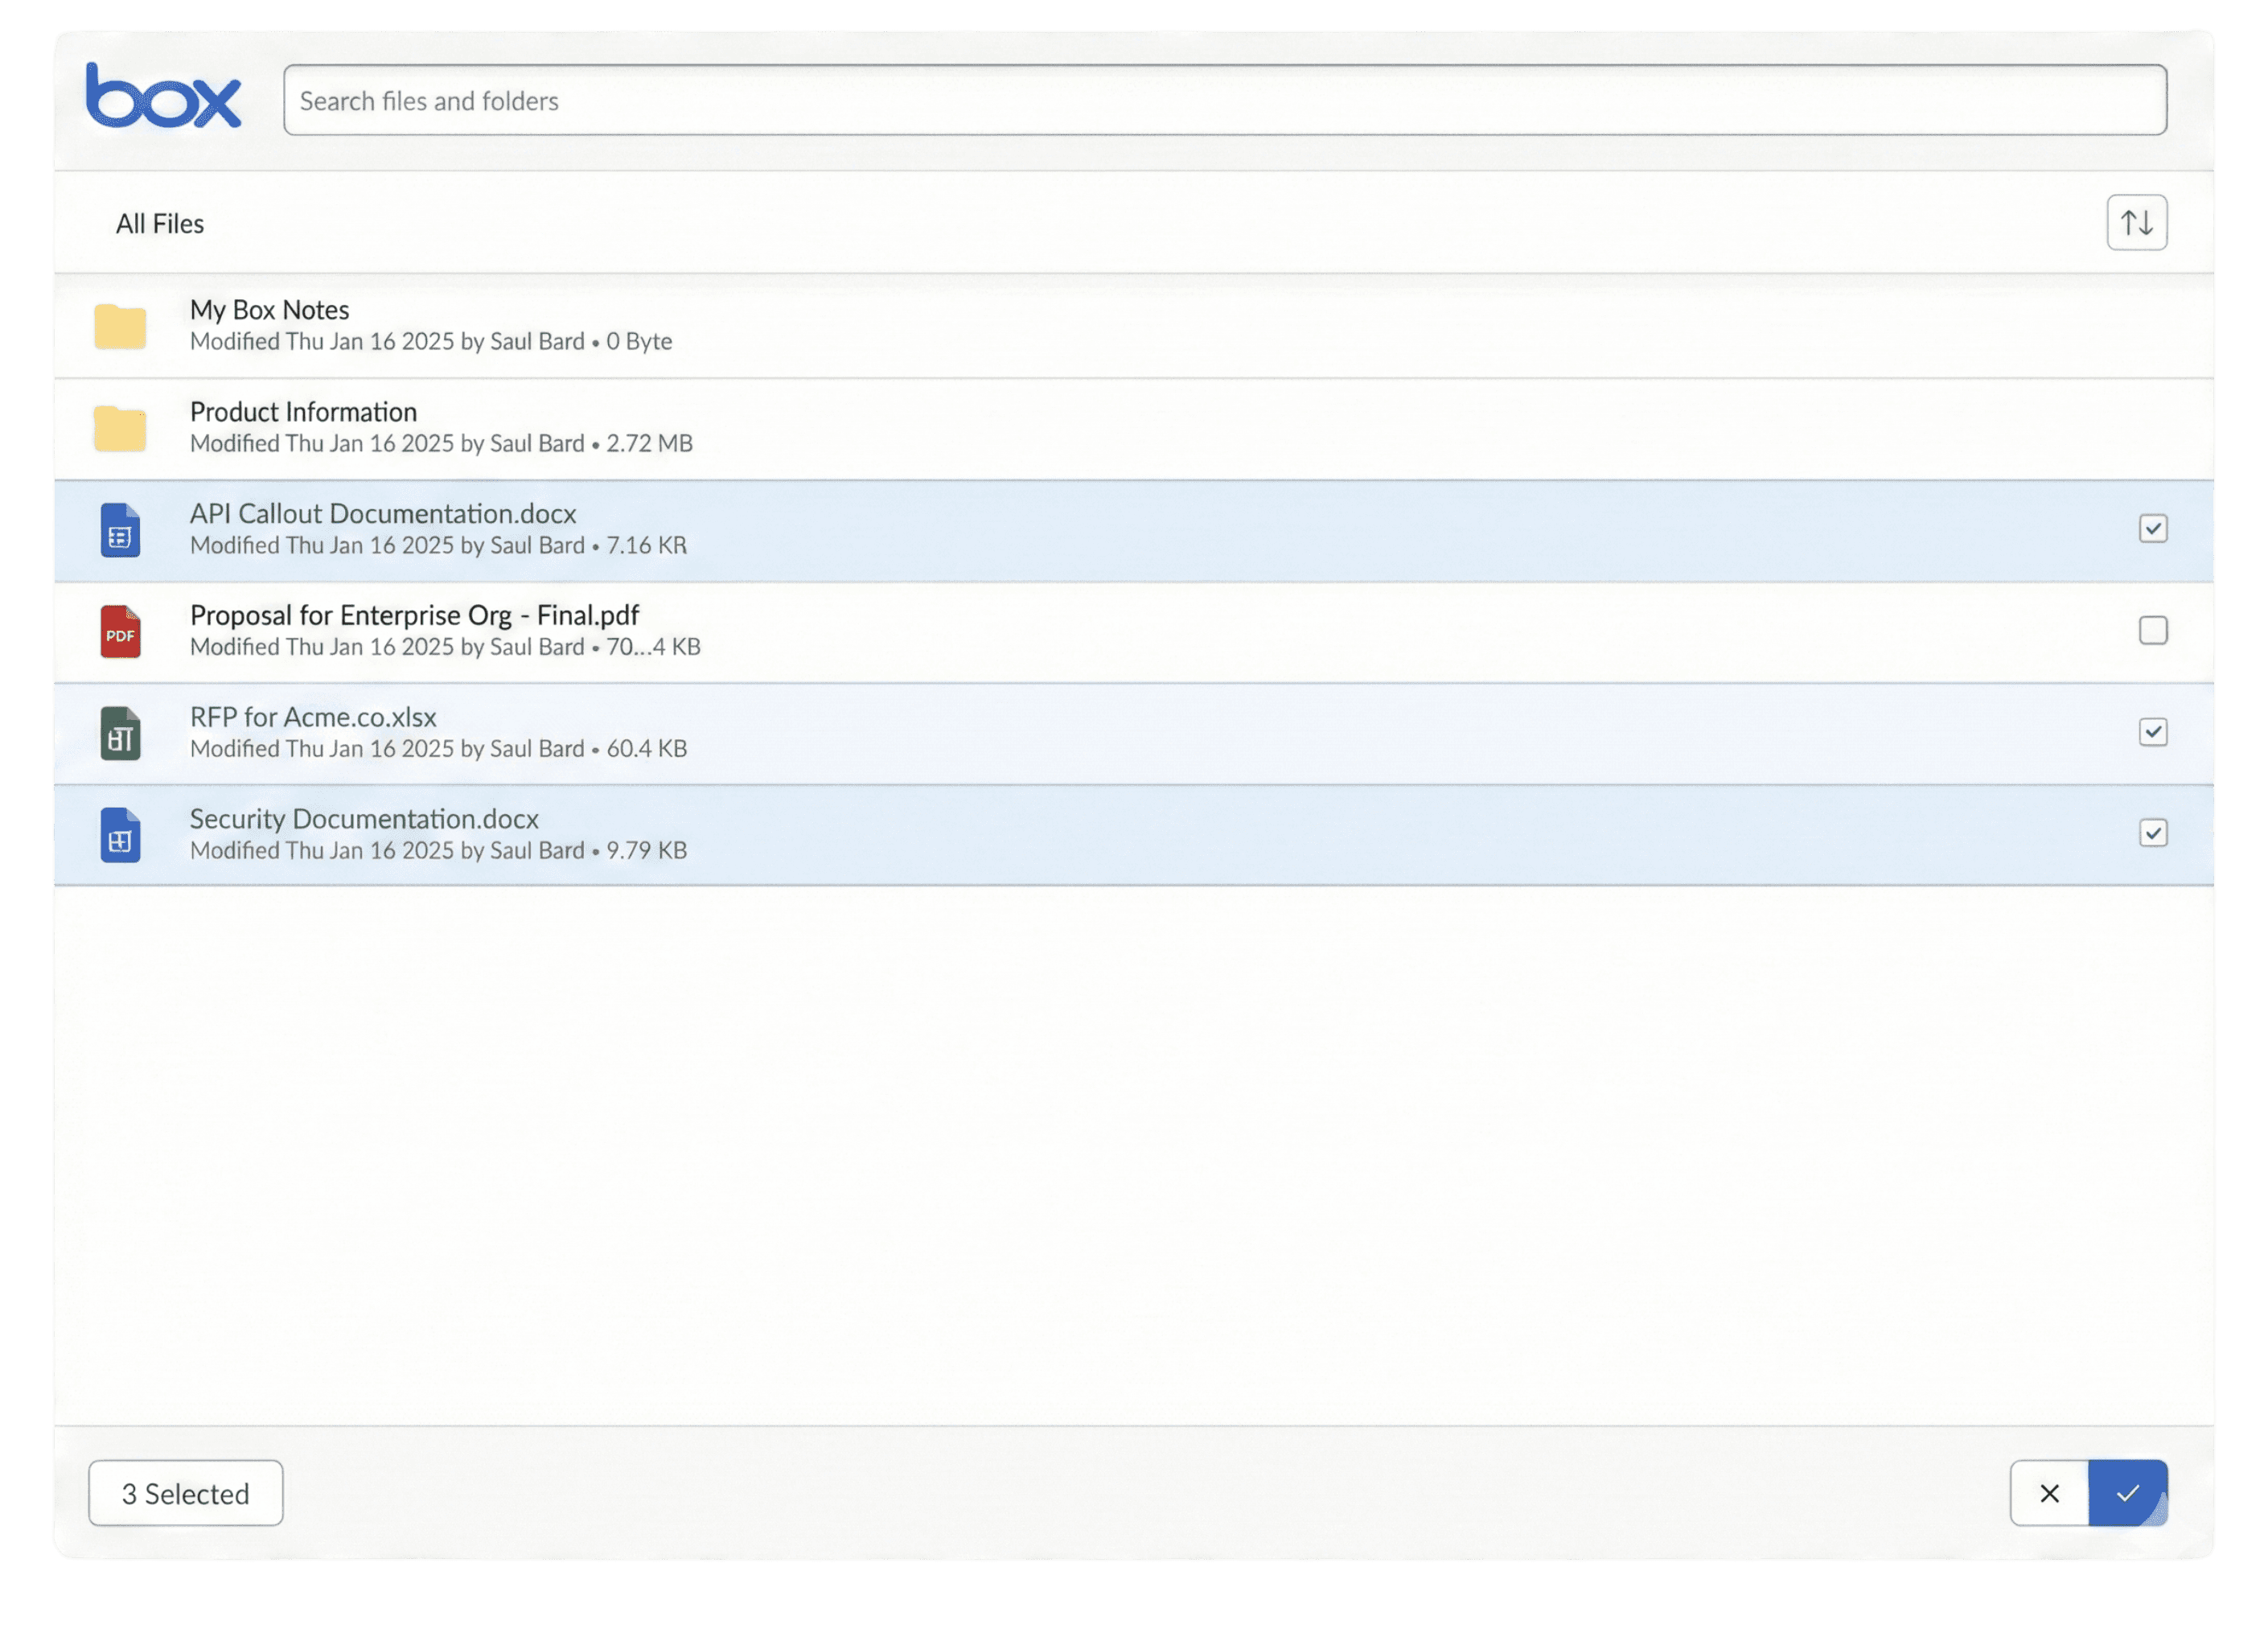Cancel selection with the X button

2049,1493
